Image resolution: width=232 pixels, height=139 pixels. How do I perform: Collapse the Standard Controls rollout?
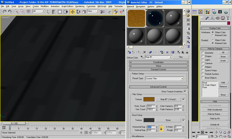pyautogui.click(x=158, y=69)
